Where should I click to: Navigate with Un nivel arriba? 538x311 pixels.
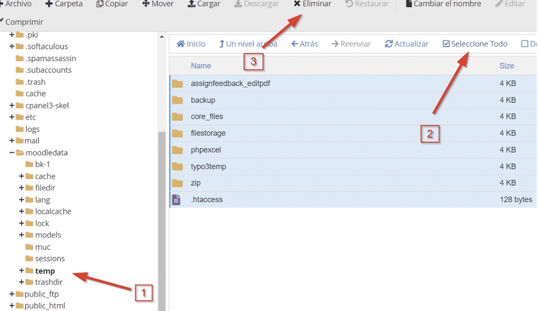tap(248, 44)
